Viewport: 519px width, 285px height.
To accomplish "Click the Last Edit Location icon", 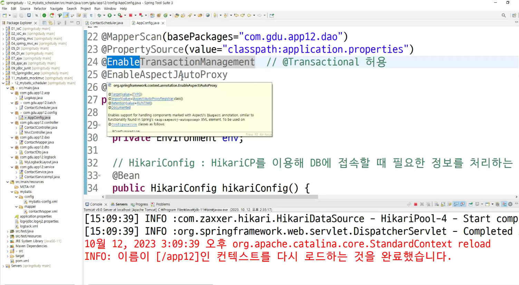I will 237,15.
